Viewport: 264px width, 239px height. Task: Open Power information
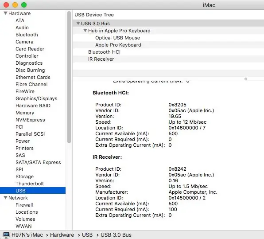pyautogui.click(x=23, y=141)
